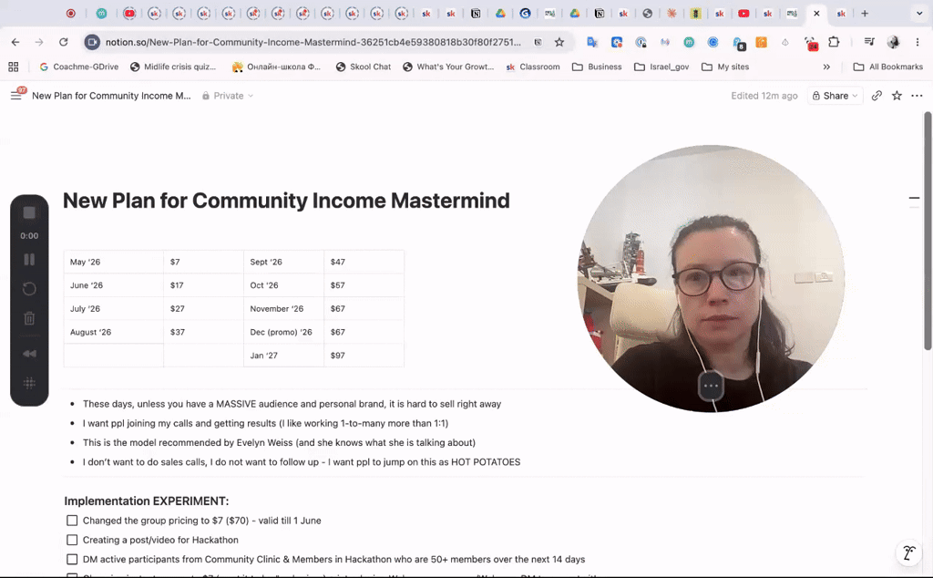Click the 'Dec (promo) '26' table cell
The height and width of the screenshot is (578, 933).
coord(283,332)
